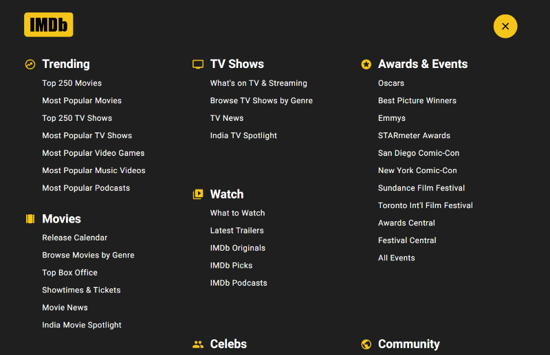Open Top Box Office
Image resolution: width=550 pixels, height=355 pixels.
[x=70, y=273]
